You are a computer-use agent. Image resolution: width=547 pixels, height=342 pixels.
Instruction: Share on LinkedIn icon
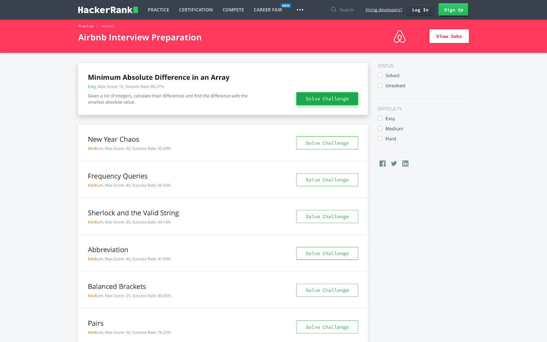[x=405, y=163]
